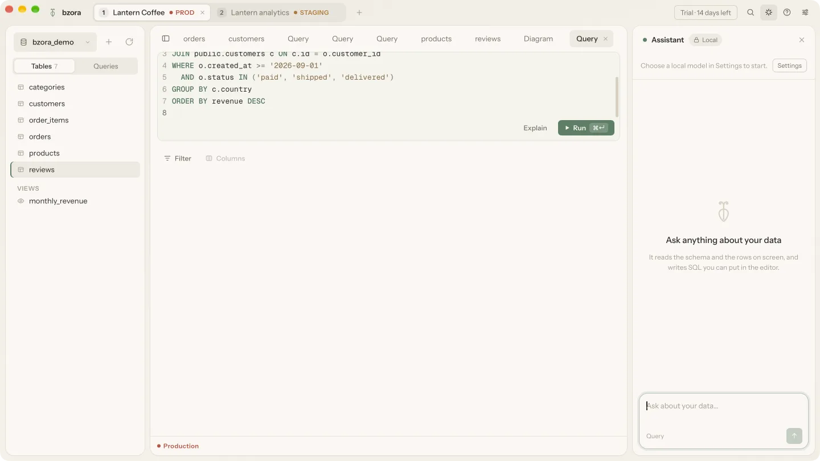Select the order_items table
This screenshot has height=461, width=820.
(75, 120)
